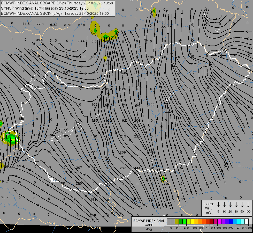Click the 269 CAPE value on map
The height and width of the screenshot is (233, 253).
click(x=123, y=152)
